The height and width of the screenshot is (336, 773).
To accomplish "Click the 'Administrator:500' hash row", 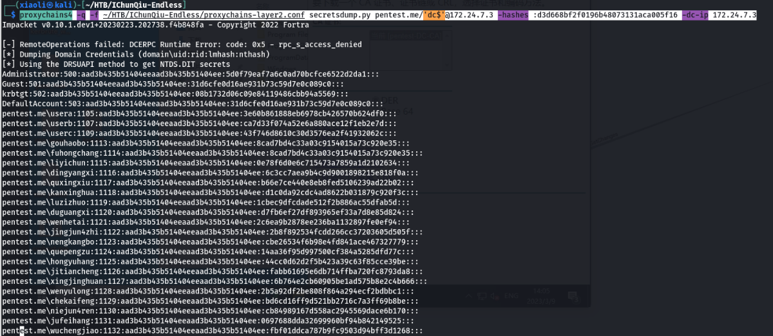I will pos(190,74).
